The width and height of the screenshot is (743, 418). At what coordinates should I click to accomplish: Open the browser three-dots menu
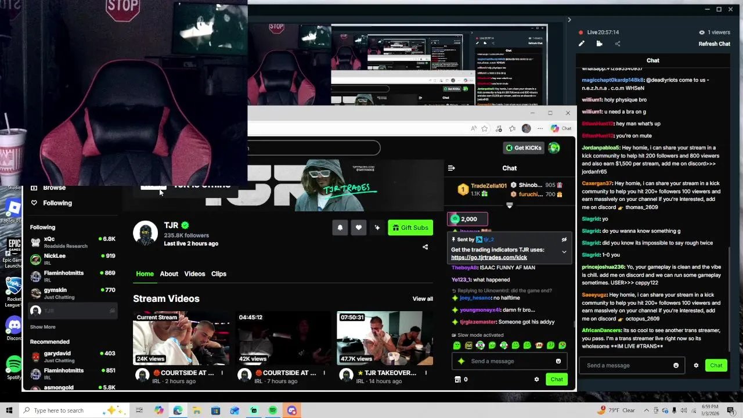[x=540, y=128]
